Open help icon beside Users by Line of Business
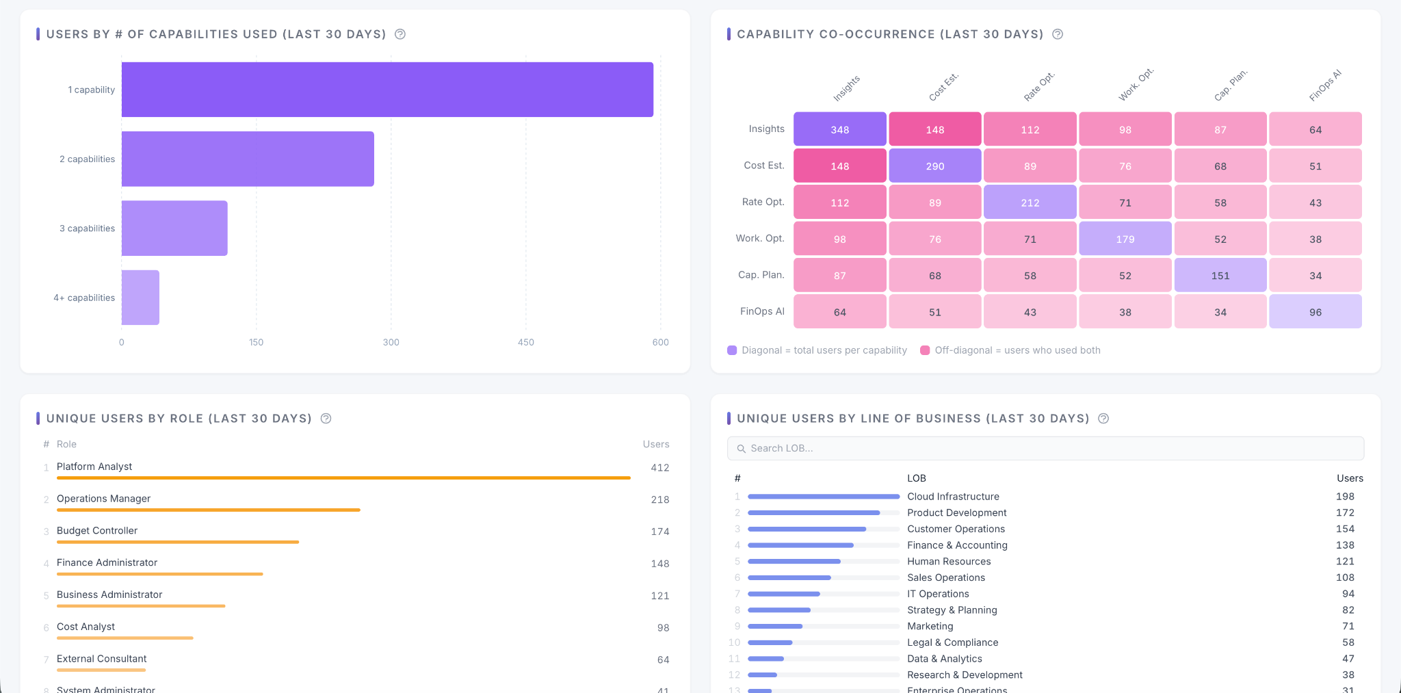 [x=1103, y=419]
